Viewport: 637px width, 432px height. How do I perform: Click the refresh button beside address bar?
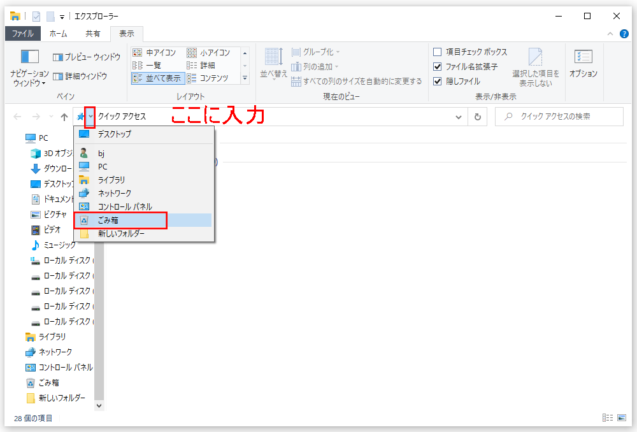click(x=477, y=117)
